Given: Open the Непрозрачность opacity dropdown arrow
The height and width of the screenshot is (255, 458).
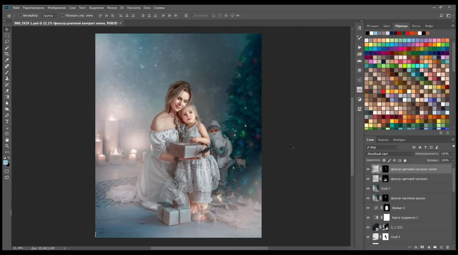Looking at the screenshot, I should point(453,154).
